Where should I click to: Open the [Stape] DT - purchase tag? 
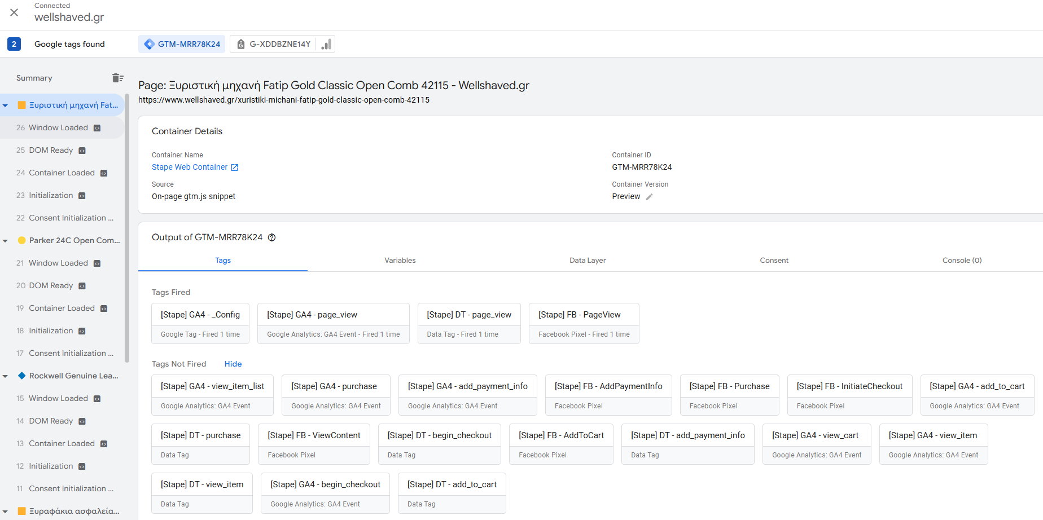(x=200, y=444)
